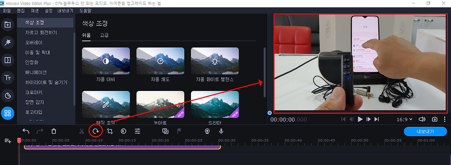Image resolution: width=451 pixels, height=165 pixels.
Task: Step forward one frame
Action: 369,119
